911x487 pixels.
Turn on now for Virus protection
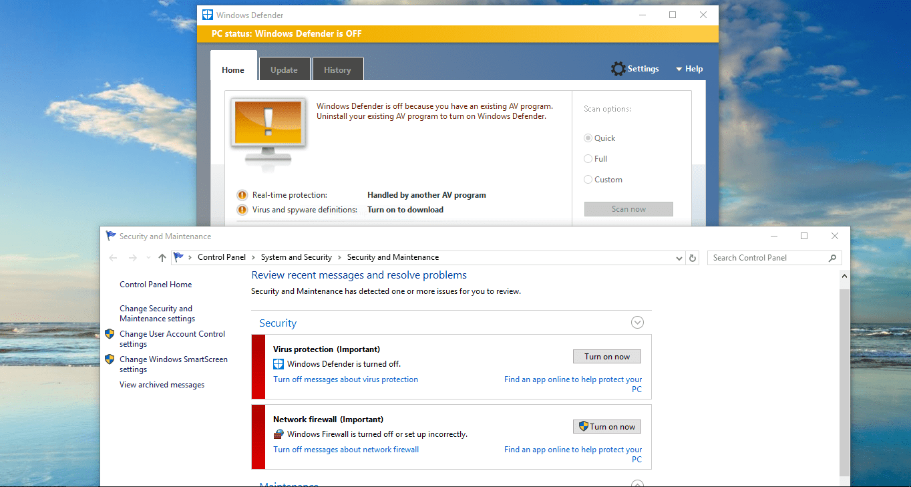click(x=607, y=357)
